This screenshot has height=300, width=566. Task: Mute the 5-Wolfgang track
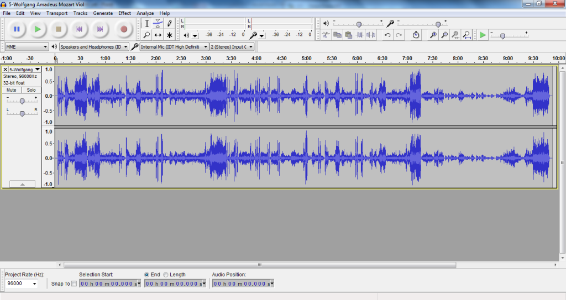pos(12,90)
